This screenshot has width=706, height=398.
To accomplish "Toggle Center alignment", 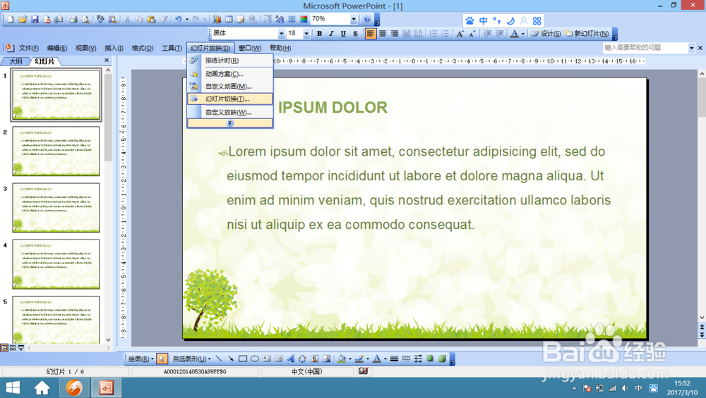I will [x=382, y=34].
